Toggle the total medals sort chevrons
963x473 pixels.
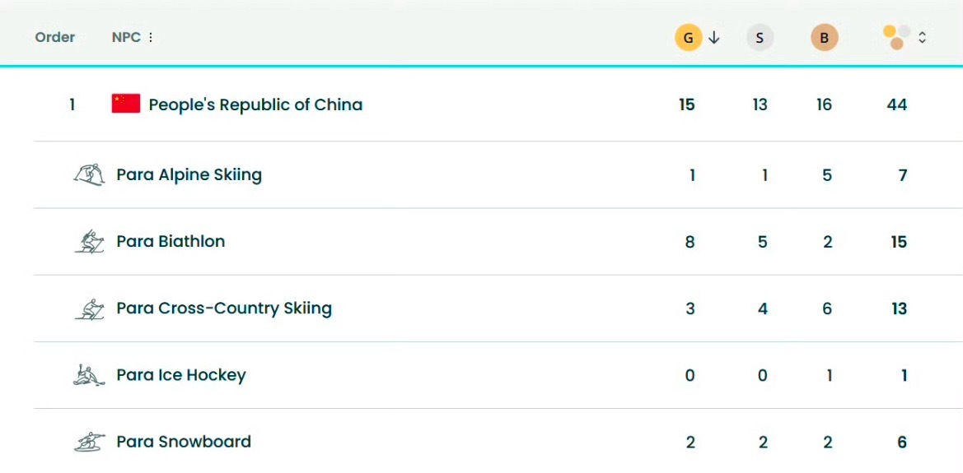[923, 38]
